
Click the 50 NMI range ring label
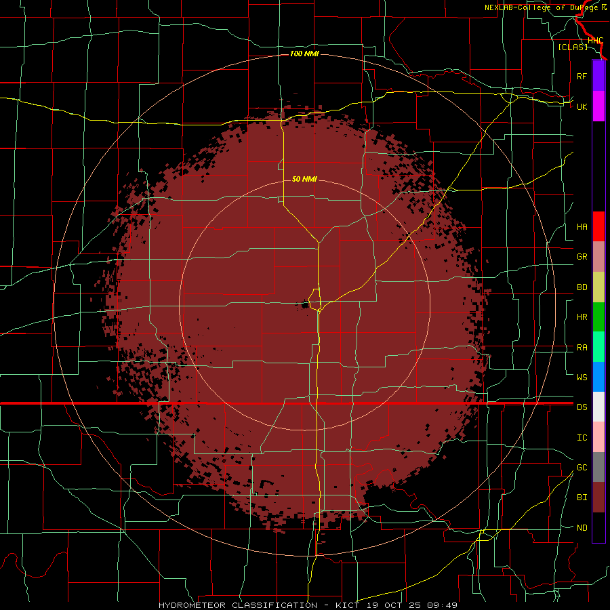[304, 179]
